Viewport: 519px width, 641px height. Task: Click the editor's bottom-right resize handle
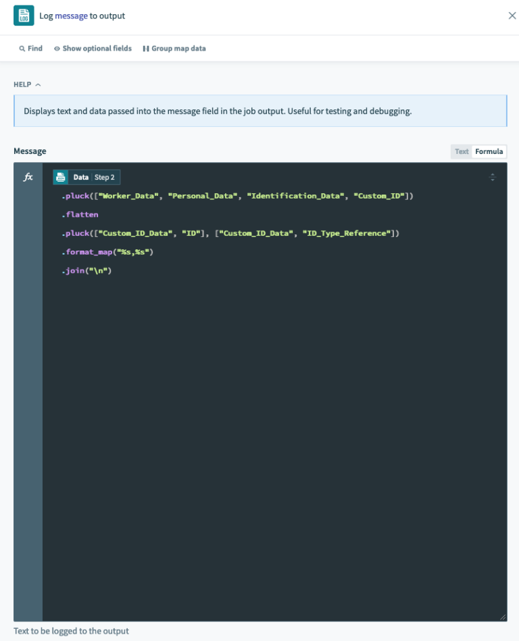tap(502, 617)
